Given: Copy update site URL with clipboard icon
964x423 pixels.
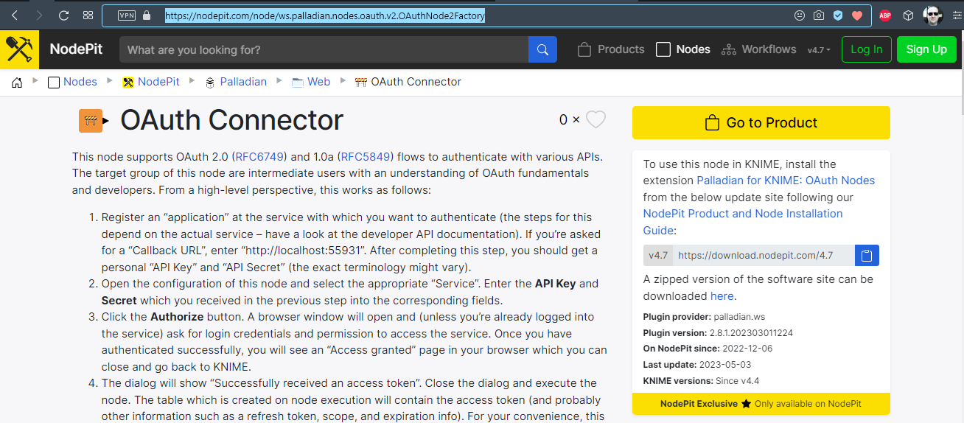Looking at the screenshot, I should [867, 256].
